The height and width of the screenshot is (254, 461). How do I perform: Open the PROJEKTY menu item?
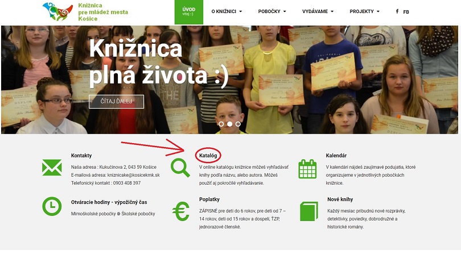click(x=365, y=11)
